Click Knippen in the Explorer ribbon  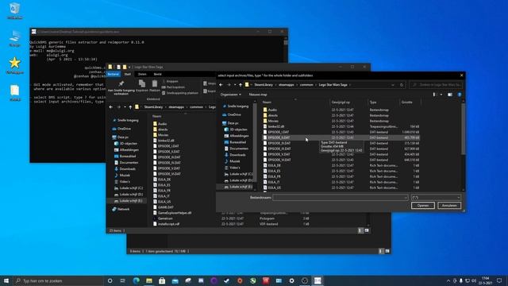170,81
